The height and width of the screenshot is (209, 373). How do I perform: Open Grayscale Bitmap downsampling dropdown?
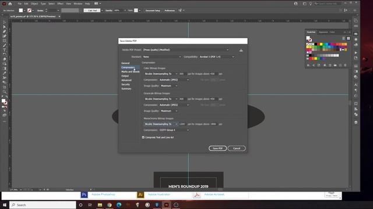[x=161, y=99]
